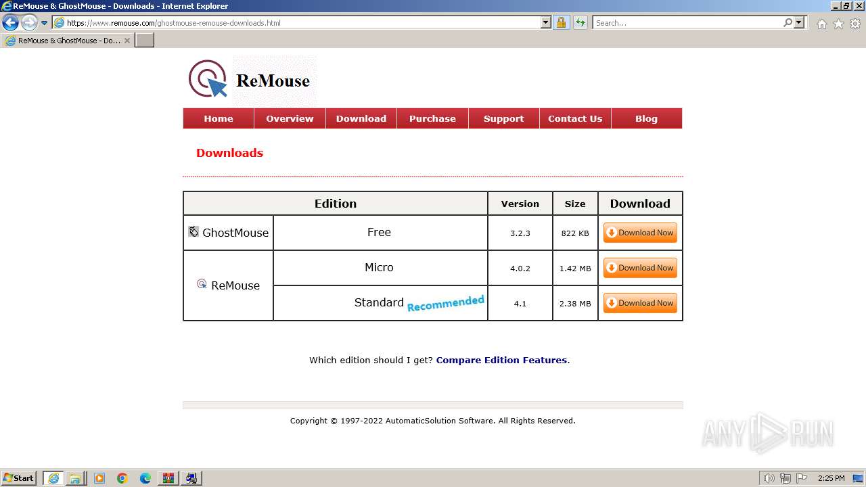
Task: Click the network tray icon
Action: tap(785, 478)
